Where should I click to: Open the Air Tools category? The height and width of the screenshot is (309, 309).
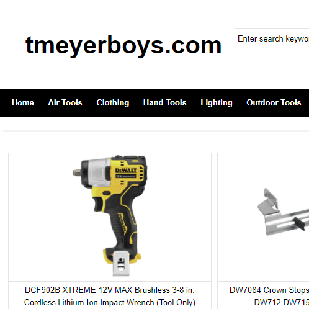[x=65, y=103]
